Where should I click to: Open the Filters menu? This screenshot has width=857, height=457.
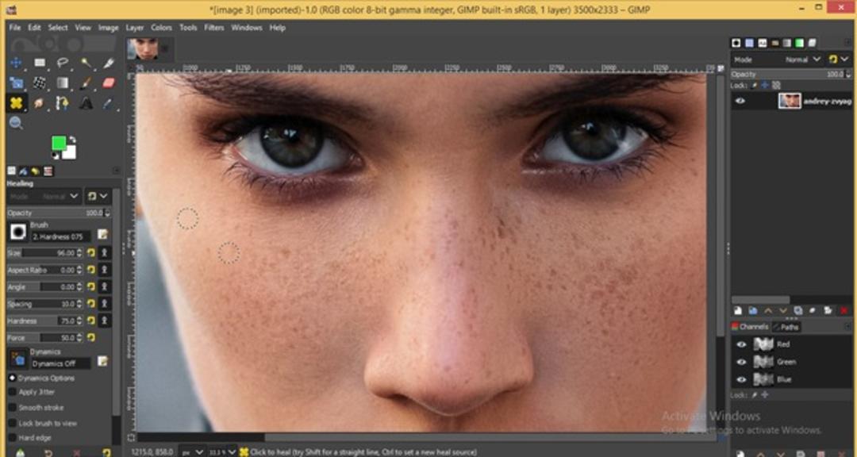click(213, 27)
